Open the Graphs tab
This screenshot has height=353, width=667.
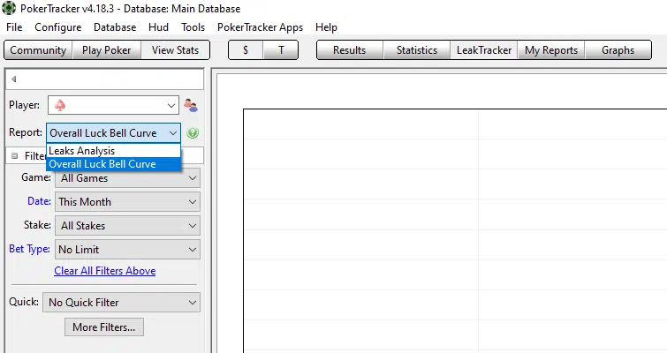coord(618,50)
